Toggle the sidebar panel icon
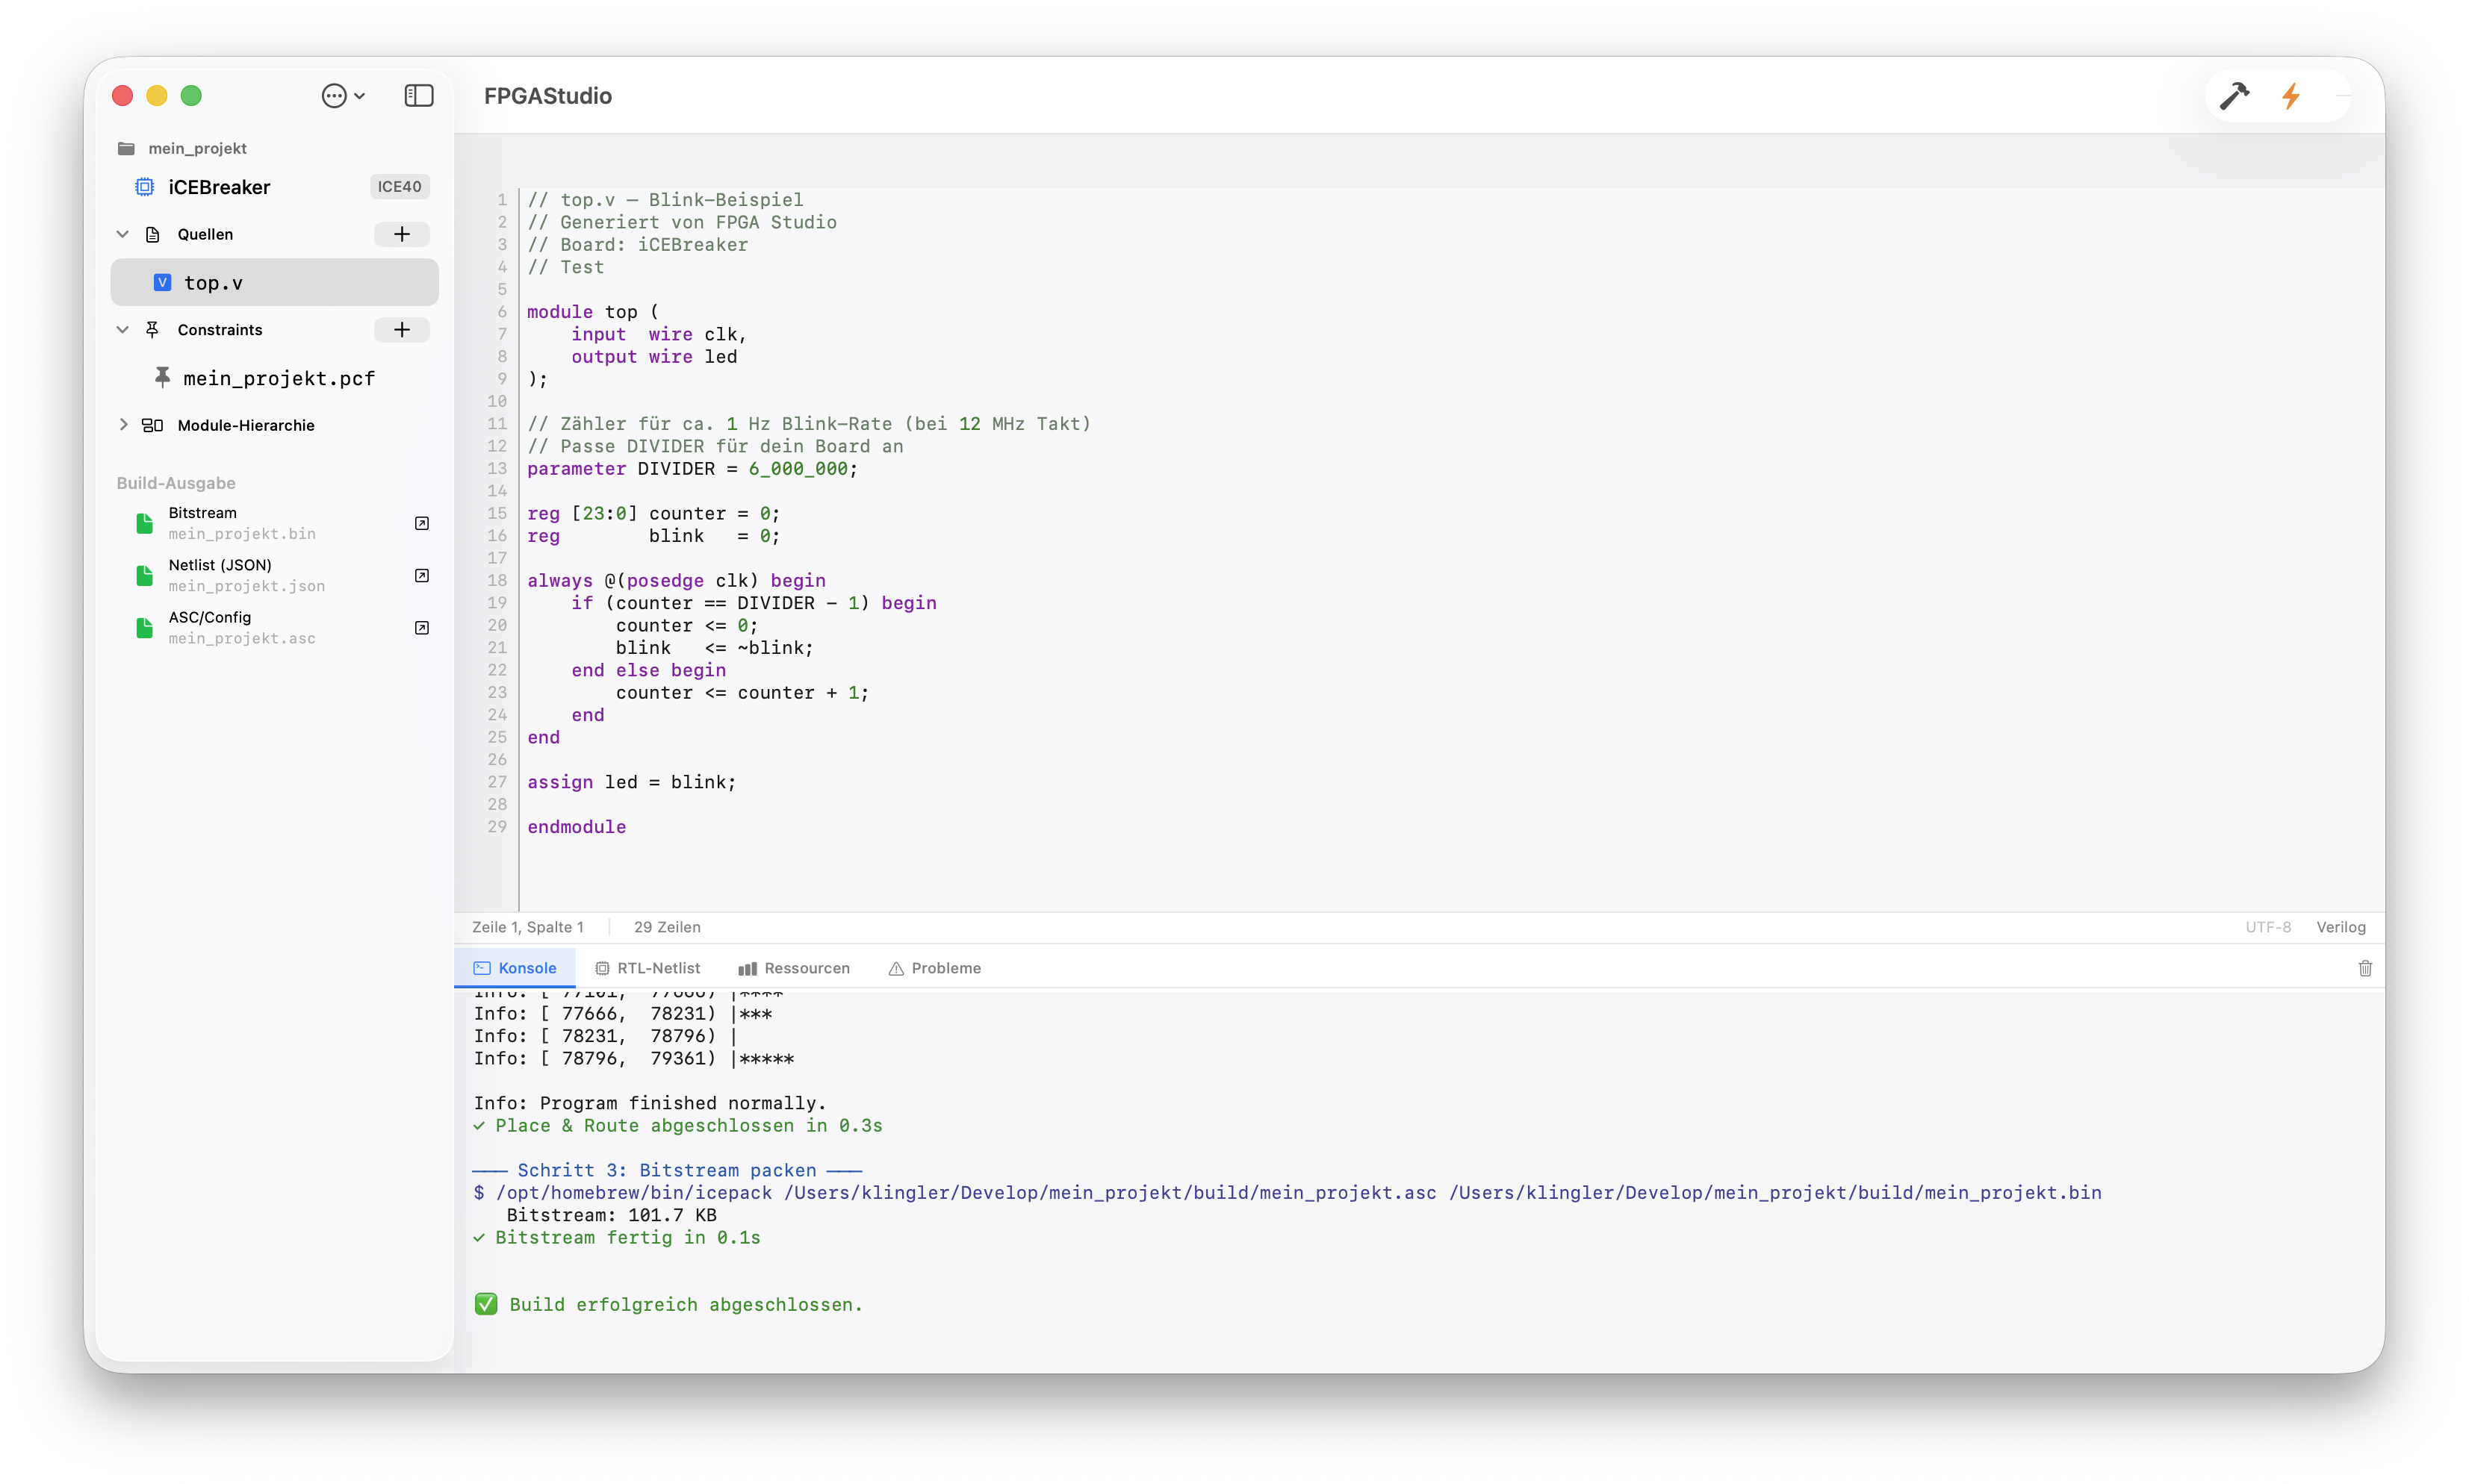Screen dimensions: 2469x1484 418,96
